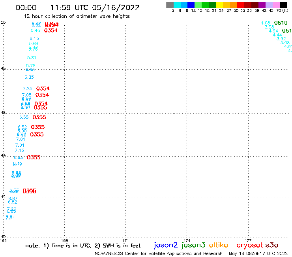Select the '12 hour collection of altimeter wave heights' subtitle
This screenshot has height=257, width=292.
click(77, 16)
